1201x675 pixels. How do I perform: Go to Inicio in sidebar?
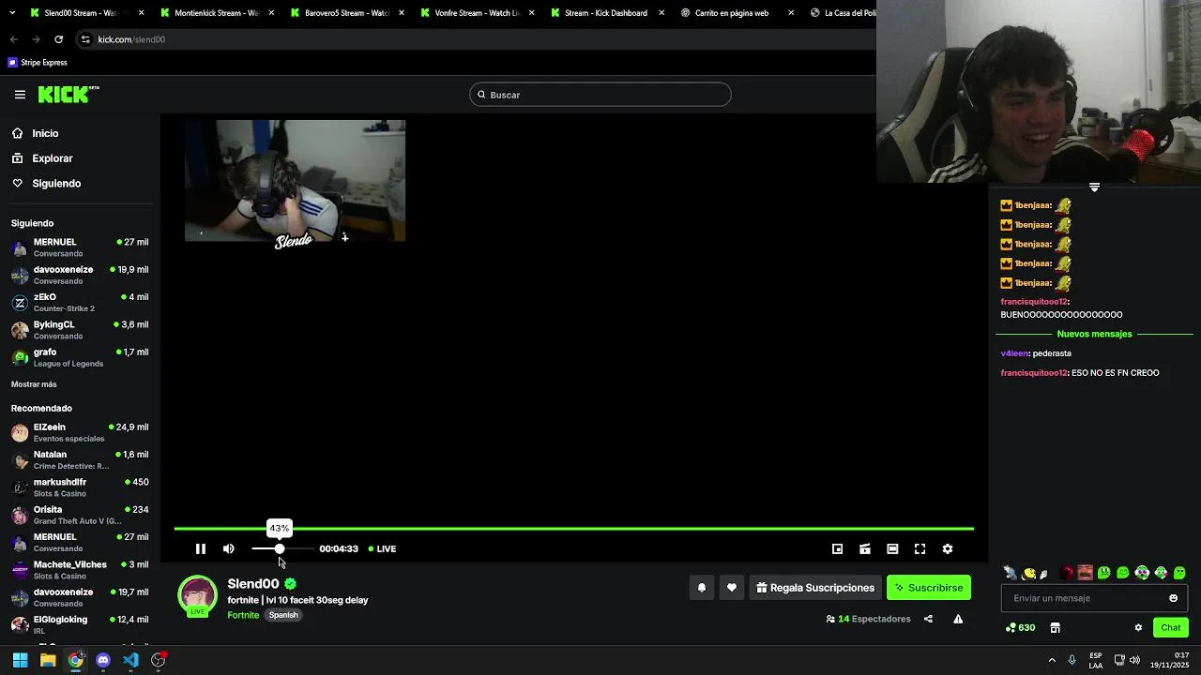click(45, 133)
